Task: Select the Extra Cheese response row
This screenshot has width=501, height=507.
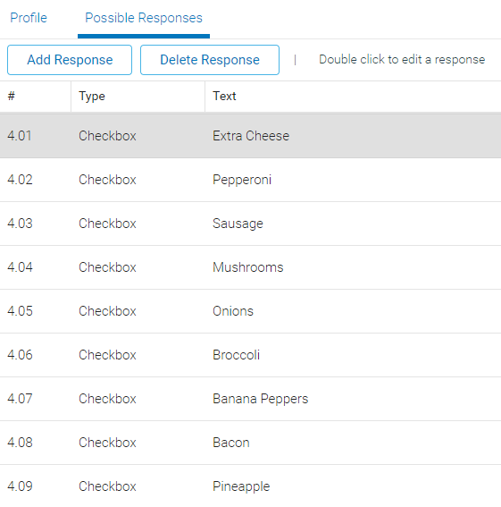Action: pos(250,136)
